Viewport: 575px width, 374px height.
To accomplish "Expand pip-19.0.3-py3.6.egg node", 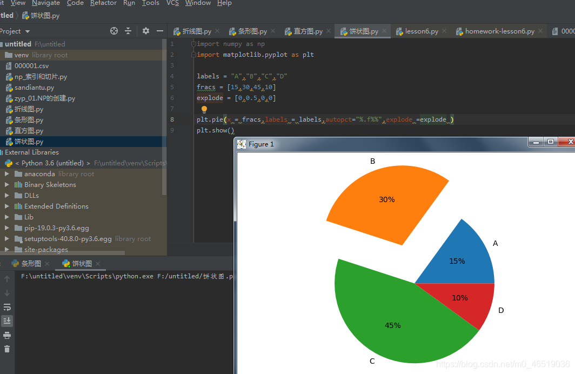I will click(7, 228).
